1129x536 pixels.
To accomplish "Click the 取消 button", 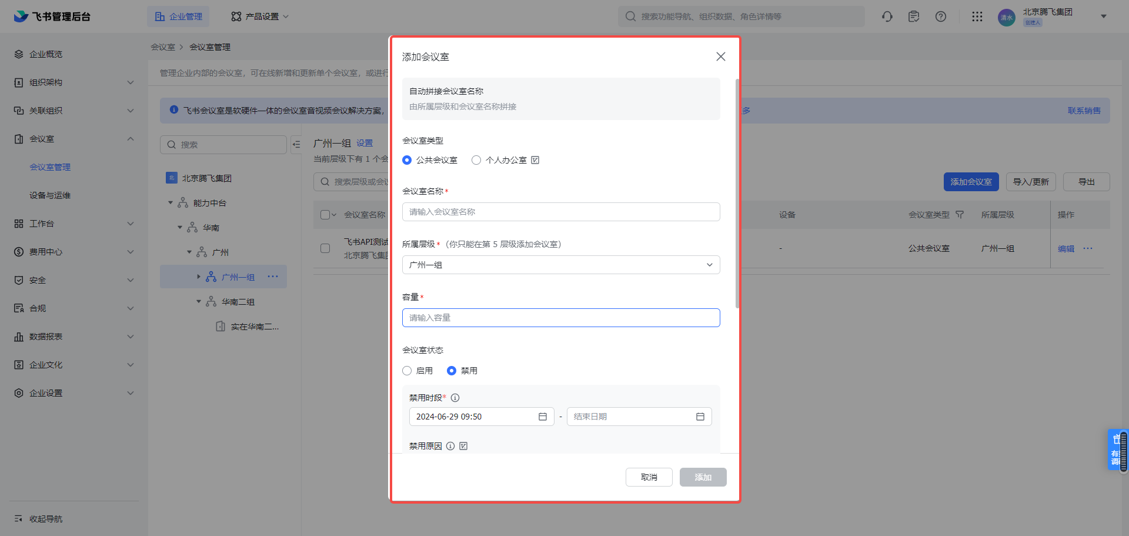I will 649,477.
